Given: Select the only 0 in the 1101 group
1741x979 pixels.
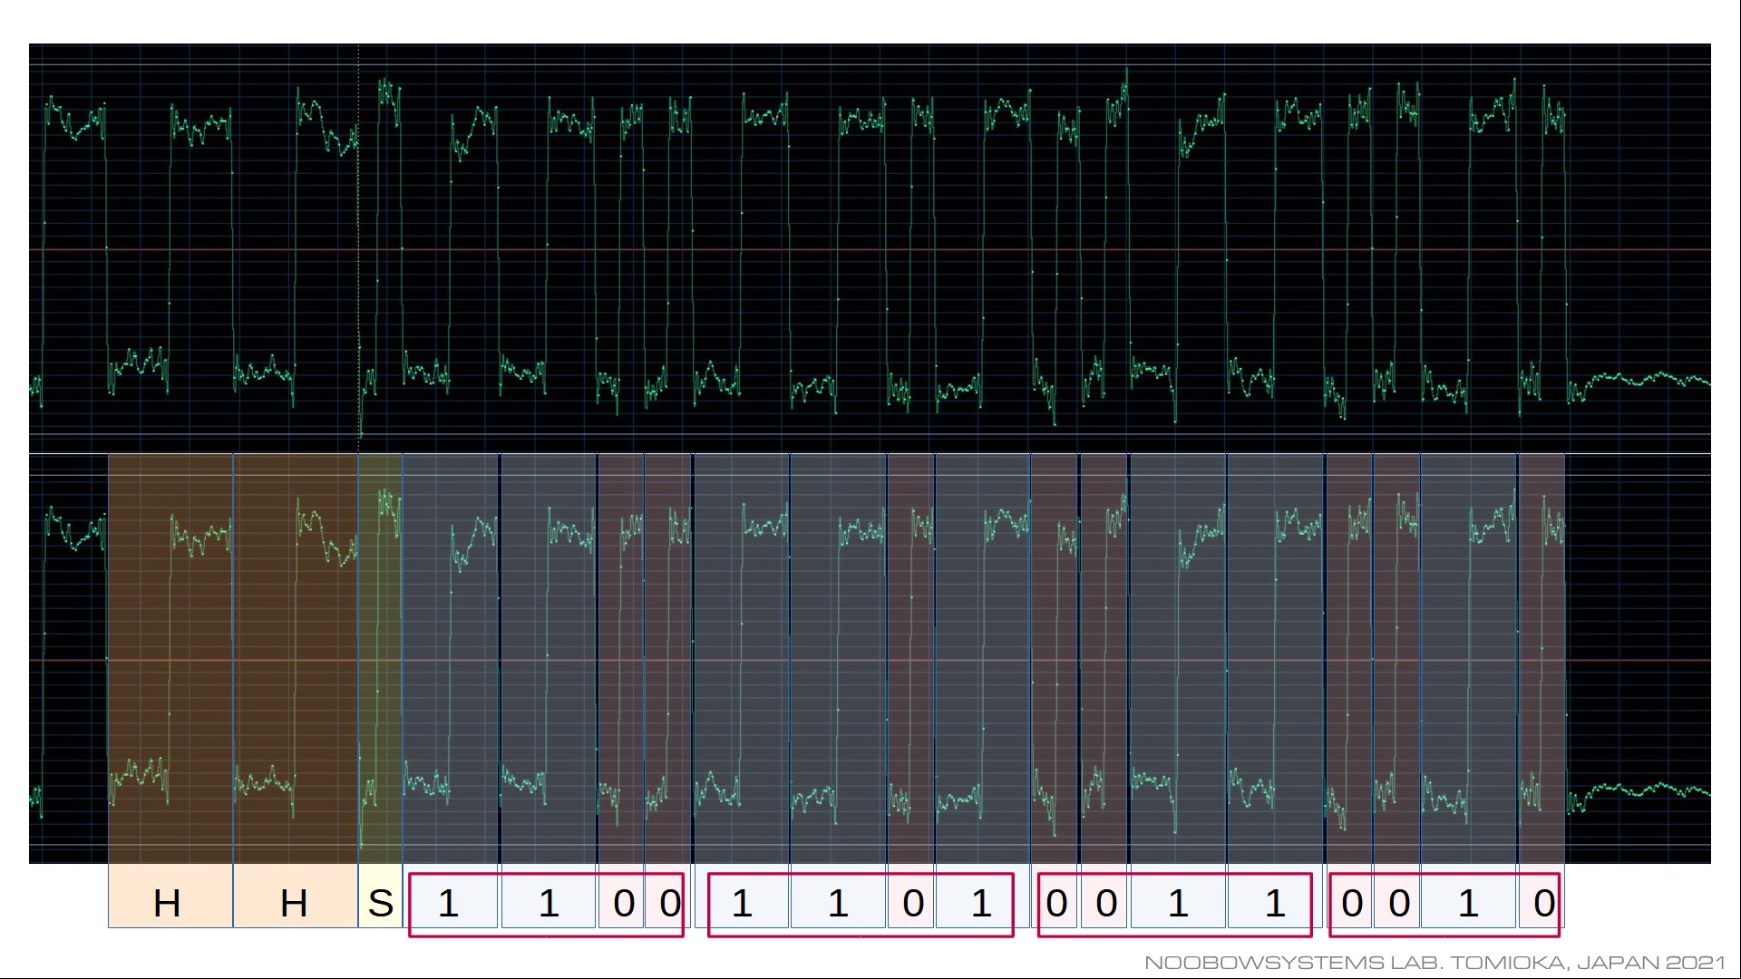Looking at the screenshot, I should click(x=910, y=896).
